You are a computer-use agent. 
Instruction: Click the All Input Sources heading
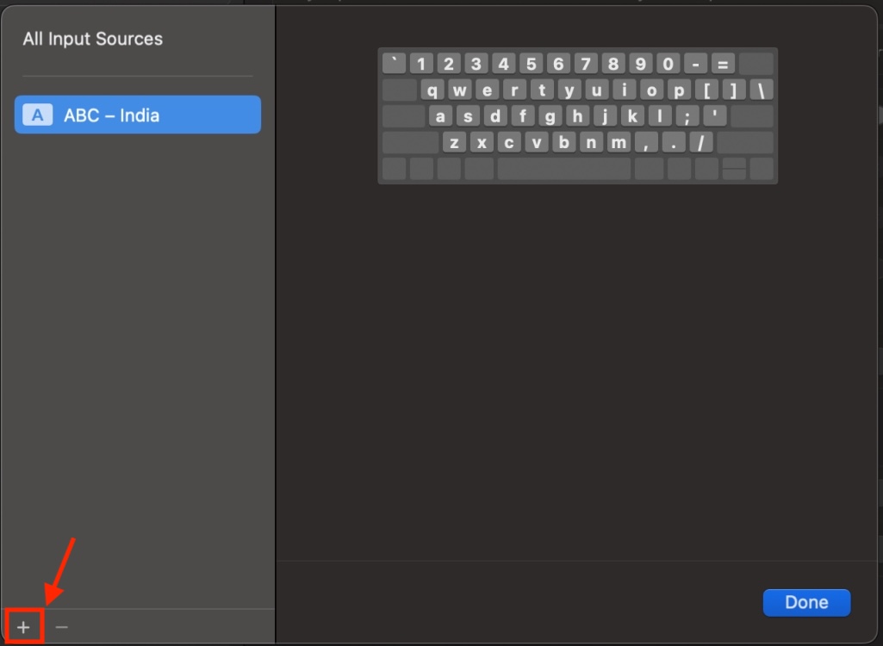(92, 39)
